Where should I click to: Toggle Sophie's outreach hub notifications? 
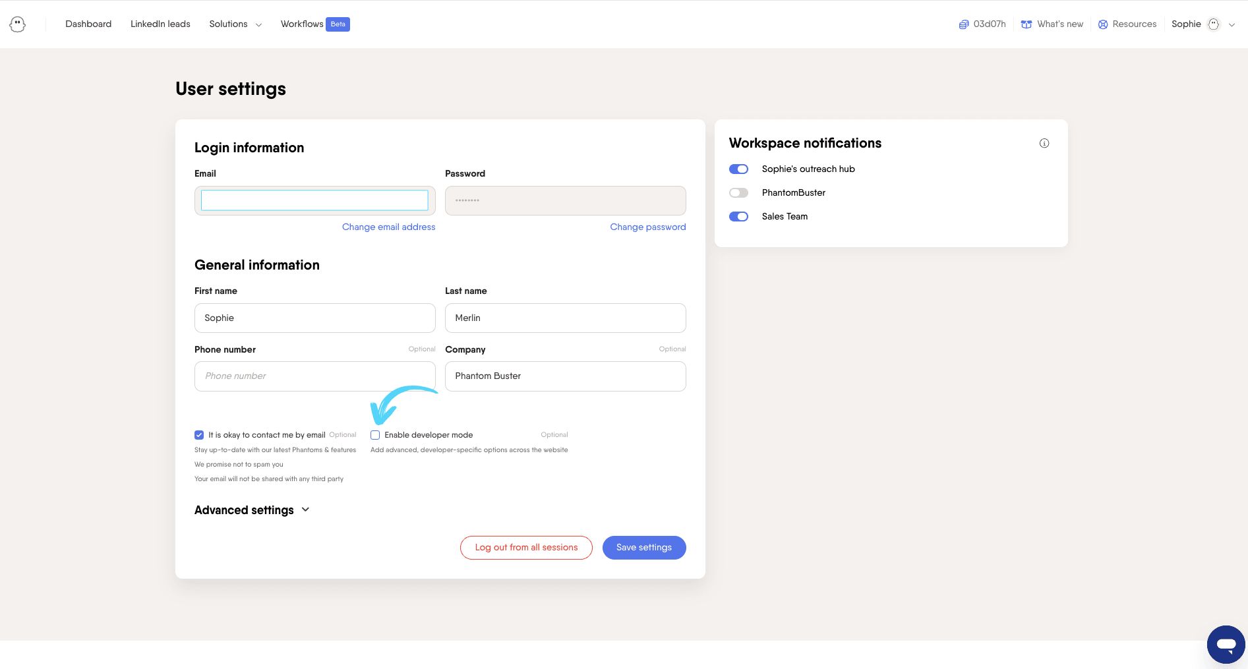coord(738,169)
